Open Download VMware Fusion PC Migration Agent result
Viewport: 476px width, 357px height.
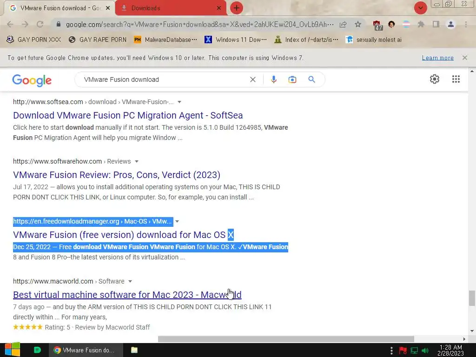click(128, 115)
